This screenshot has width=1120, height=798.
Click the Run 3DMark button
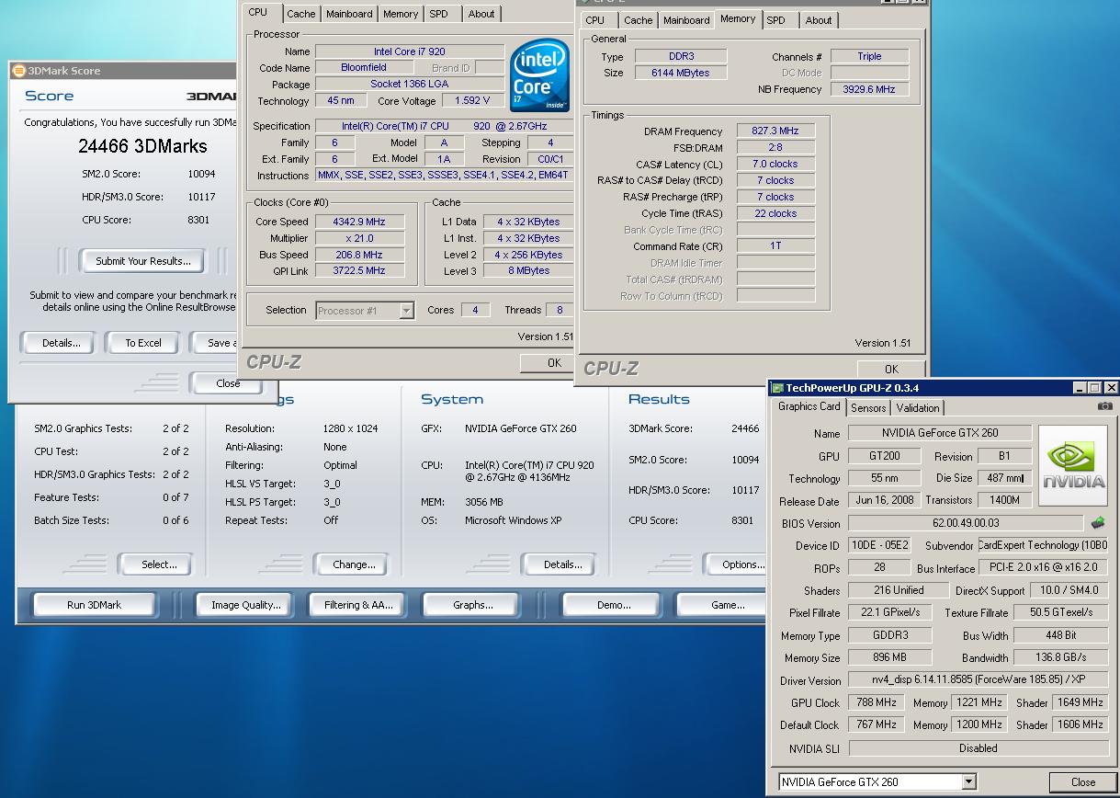94,605
